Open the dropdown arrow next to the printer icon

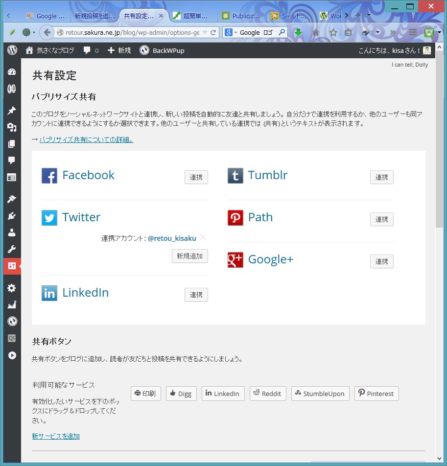[377, 32]
